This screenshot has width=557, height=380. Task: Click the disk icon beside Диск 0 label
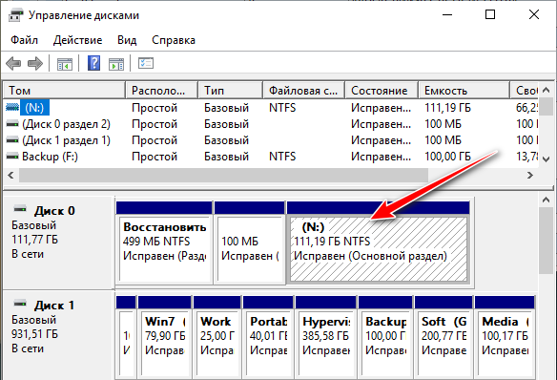coord(20,209)
